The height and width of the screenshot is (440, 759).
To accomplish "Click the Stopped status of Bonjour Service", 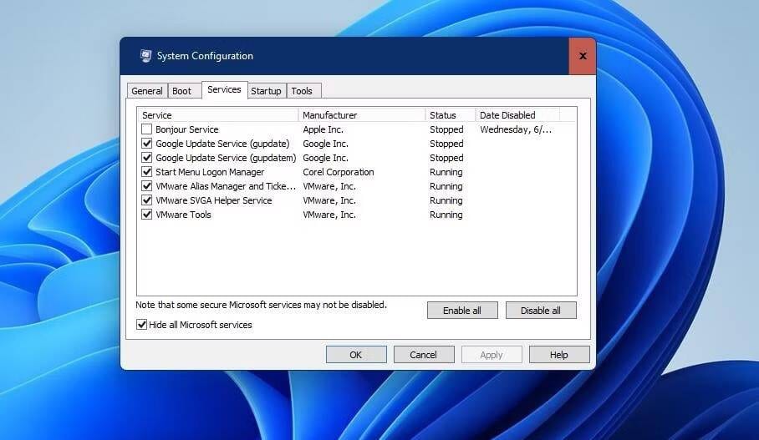I will pyautogui.click(x=446, y=129).
